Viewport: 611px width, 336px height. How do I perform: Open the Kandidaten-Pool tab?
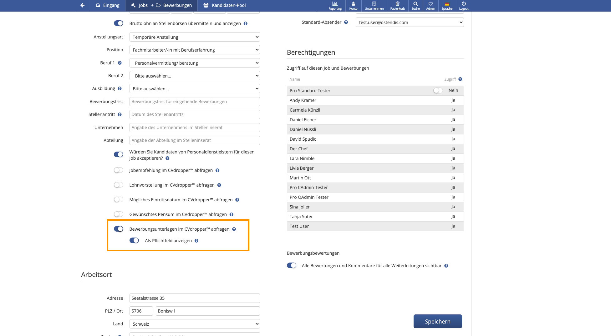pos(225,5)
